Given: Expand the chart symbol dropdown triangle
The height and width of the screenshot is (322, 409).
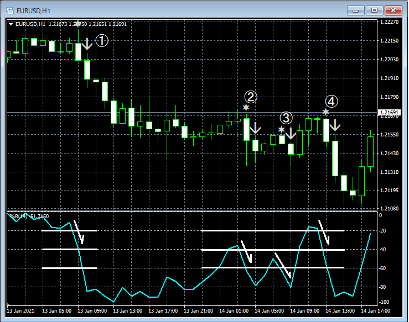Looking at the screenshot, I should (x=11, y=24).
